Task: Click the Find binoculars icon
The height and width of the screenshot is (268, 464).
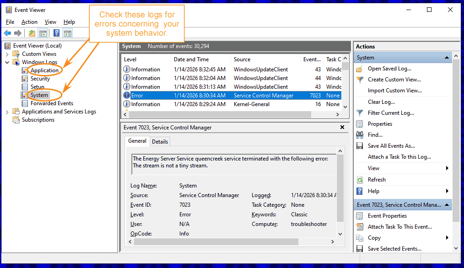Action: [x=360, y=135]
